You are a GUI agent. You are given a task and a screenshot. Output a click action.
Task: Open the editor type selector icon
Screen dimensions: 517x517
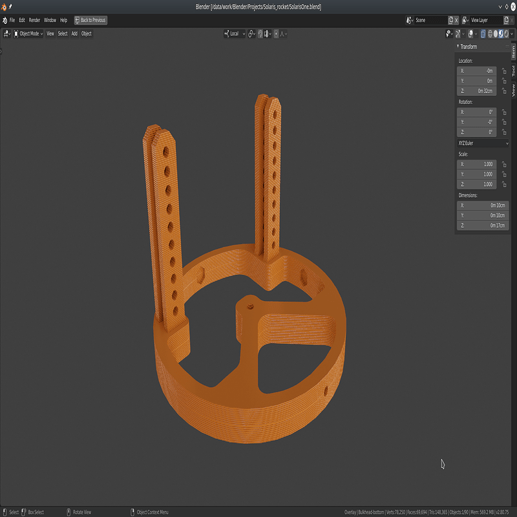click(x=7, y=34)
